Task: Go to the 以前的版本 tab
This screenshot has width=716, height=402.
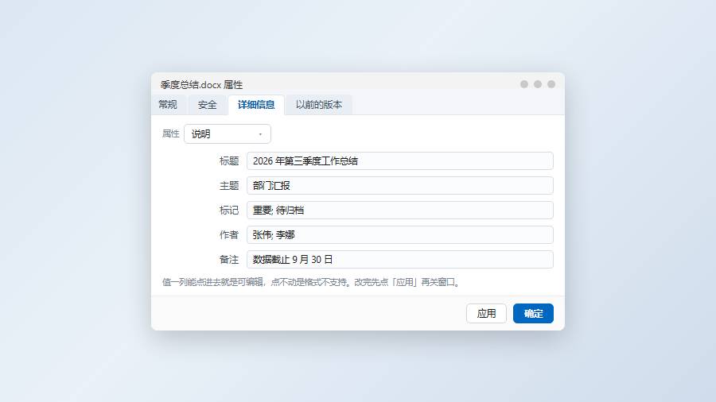Action: click(x=319, y=105)
